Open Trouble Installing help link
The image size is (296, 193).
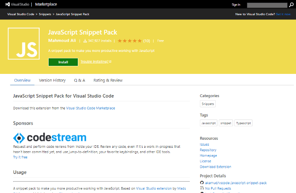click(x=96, y=62)
